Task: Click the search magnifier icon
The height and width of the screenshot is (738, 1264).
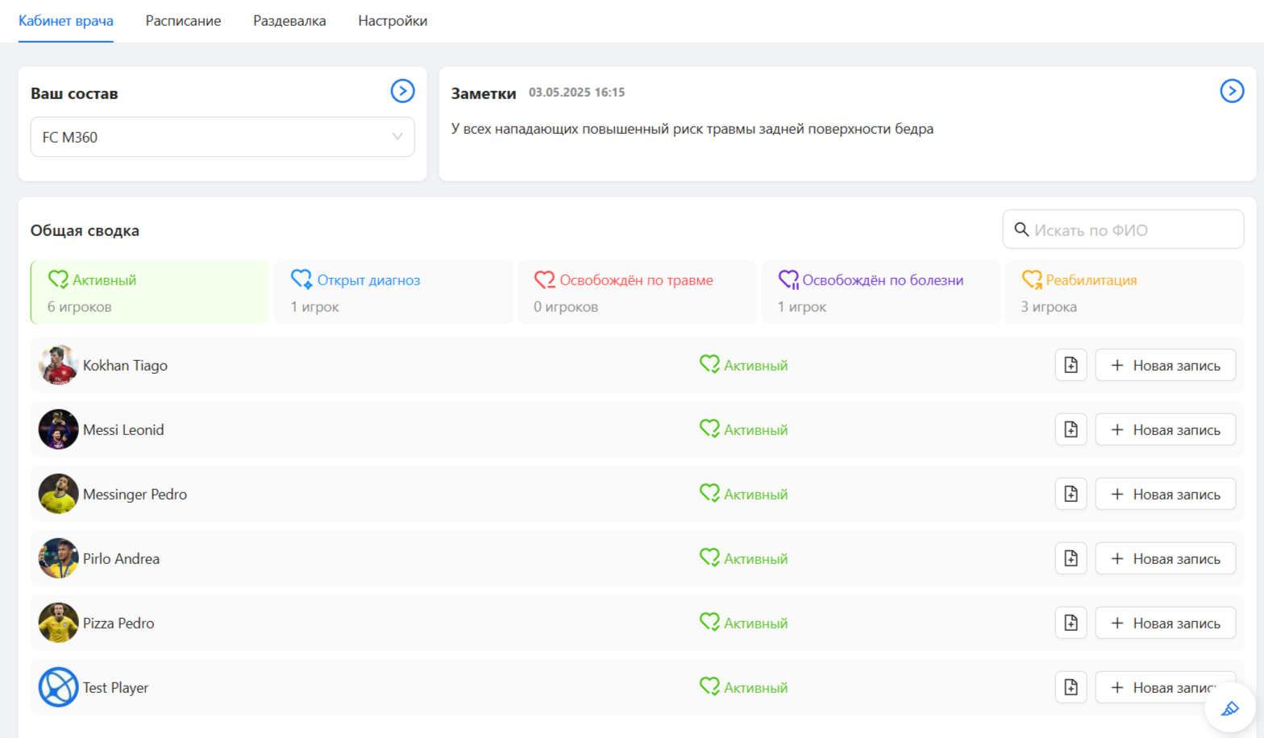Action: 1021,230
